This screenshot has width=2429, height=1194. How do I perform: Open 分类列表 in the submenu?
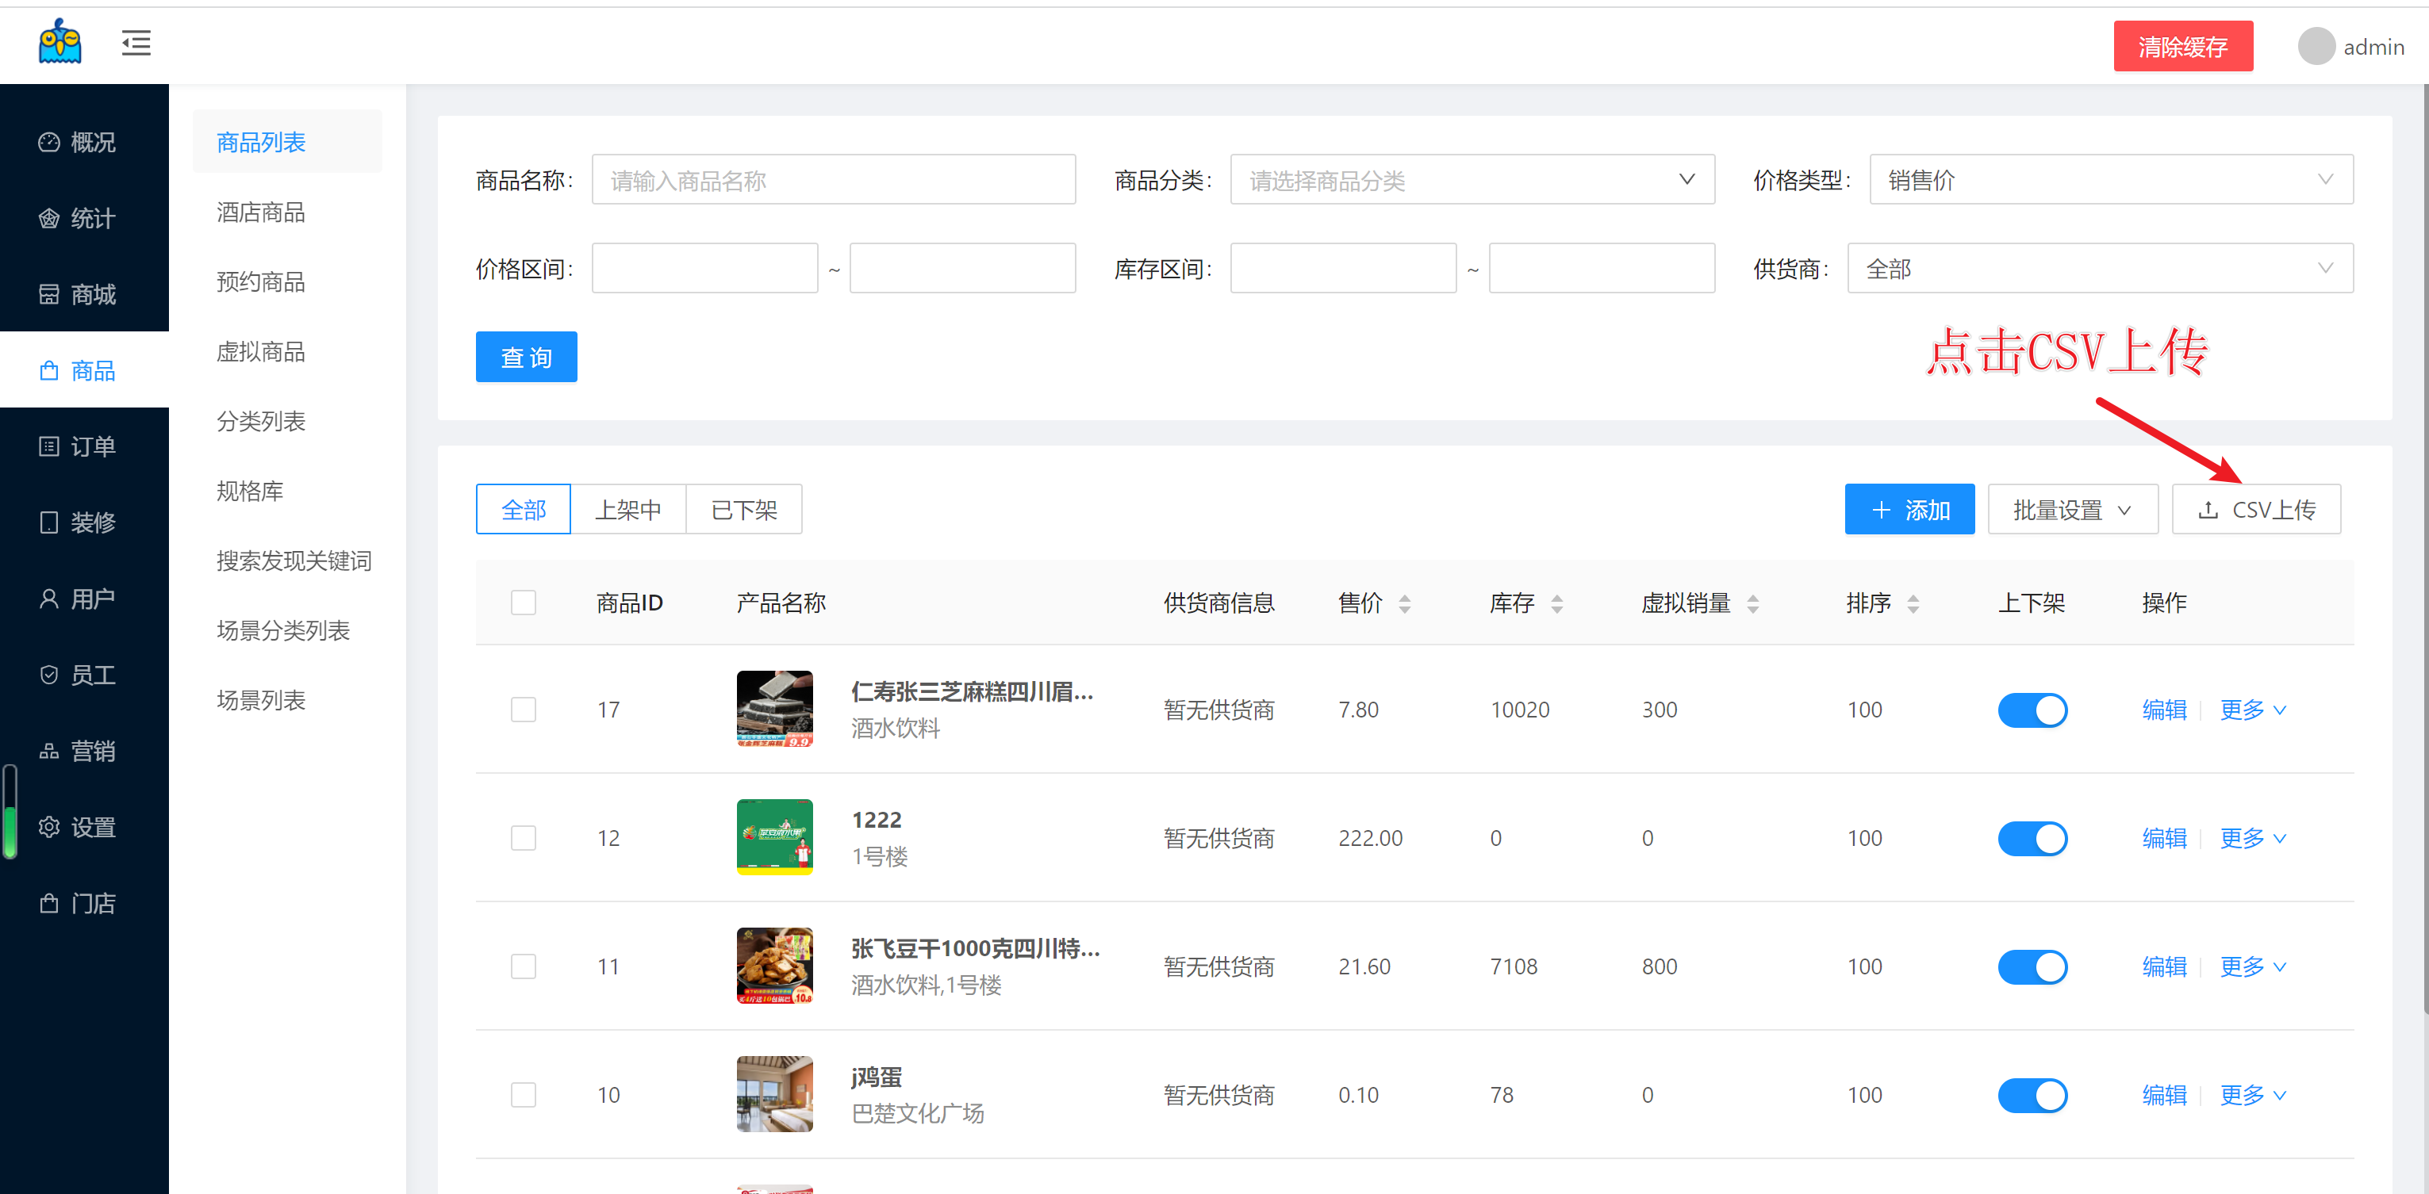point(261,421)
